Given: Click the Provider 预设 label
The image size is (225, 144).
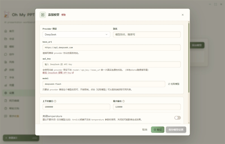Looking at the screenshot, I should 50,29.
